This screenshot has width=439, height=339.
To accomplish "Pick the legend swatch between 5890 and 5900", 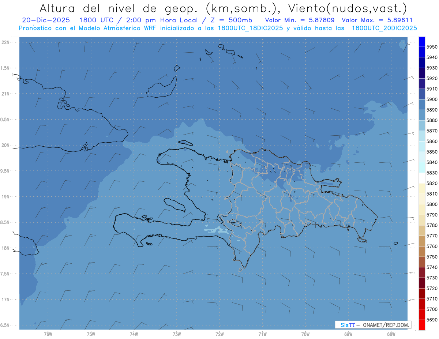I will click(422, 104).
